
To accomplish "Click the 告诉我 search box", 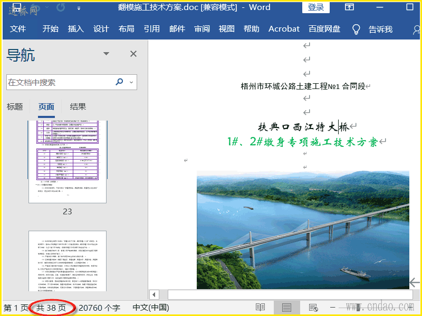I will (x=380, y=29).
